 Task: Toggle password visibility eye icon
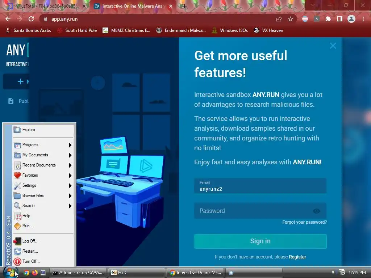(317, 211)
